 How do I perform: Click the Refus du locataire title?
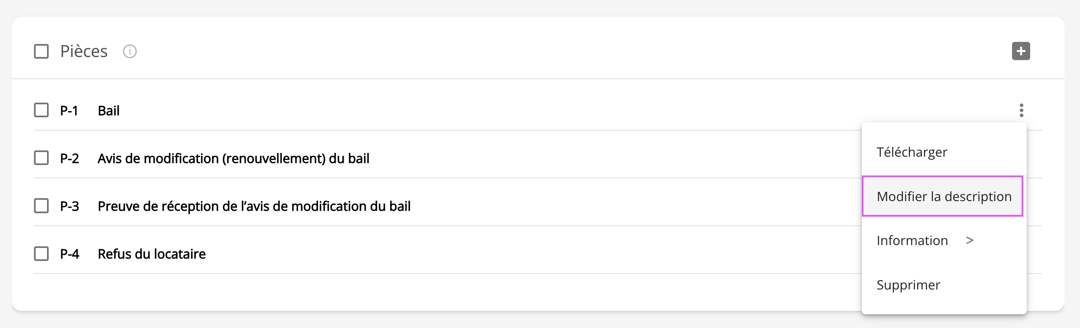[x=151, y=254]
